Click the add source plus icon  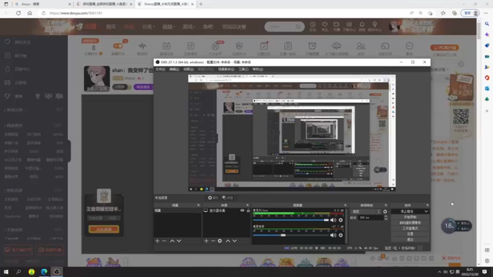coord(206,241)
